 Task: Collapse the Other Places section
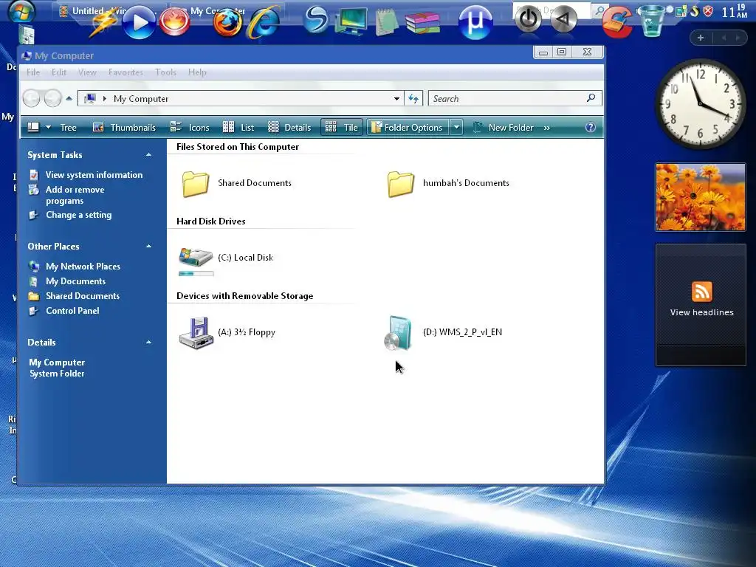[x=148, y=247]
